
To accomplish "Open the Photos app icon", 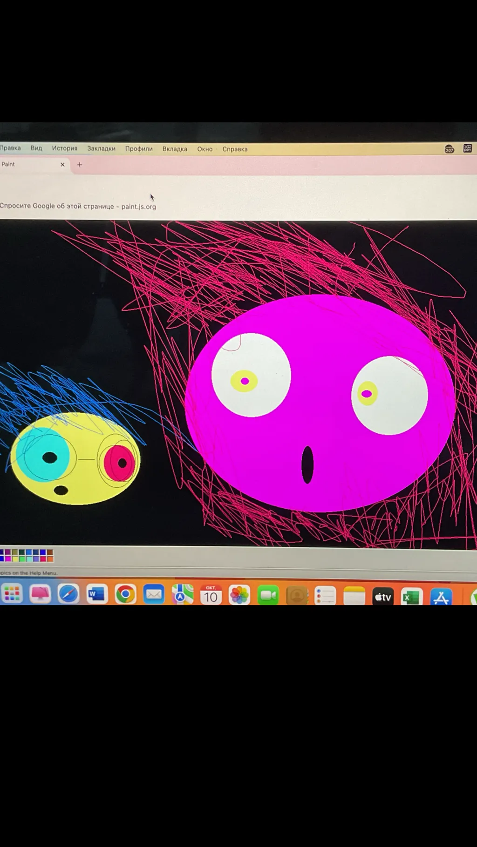I will [x=239, y=595].
